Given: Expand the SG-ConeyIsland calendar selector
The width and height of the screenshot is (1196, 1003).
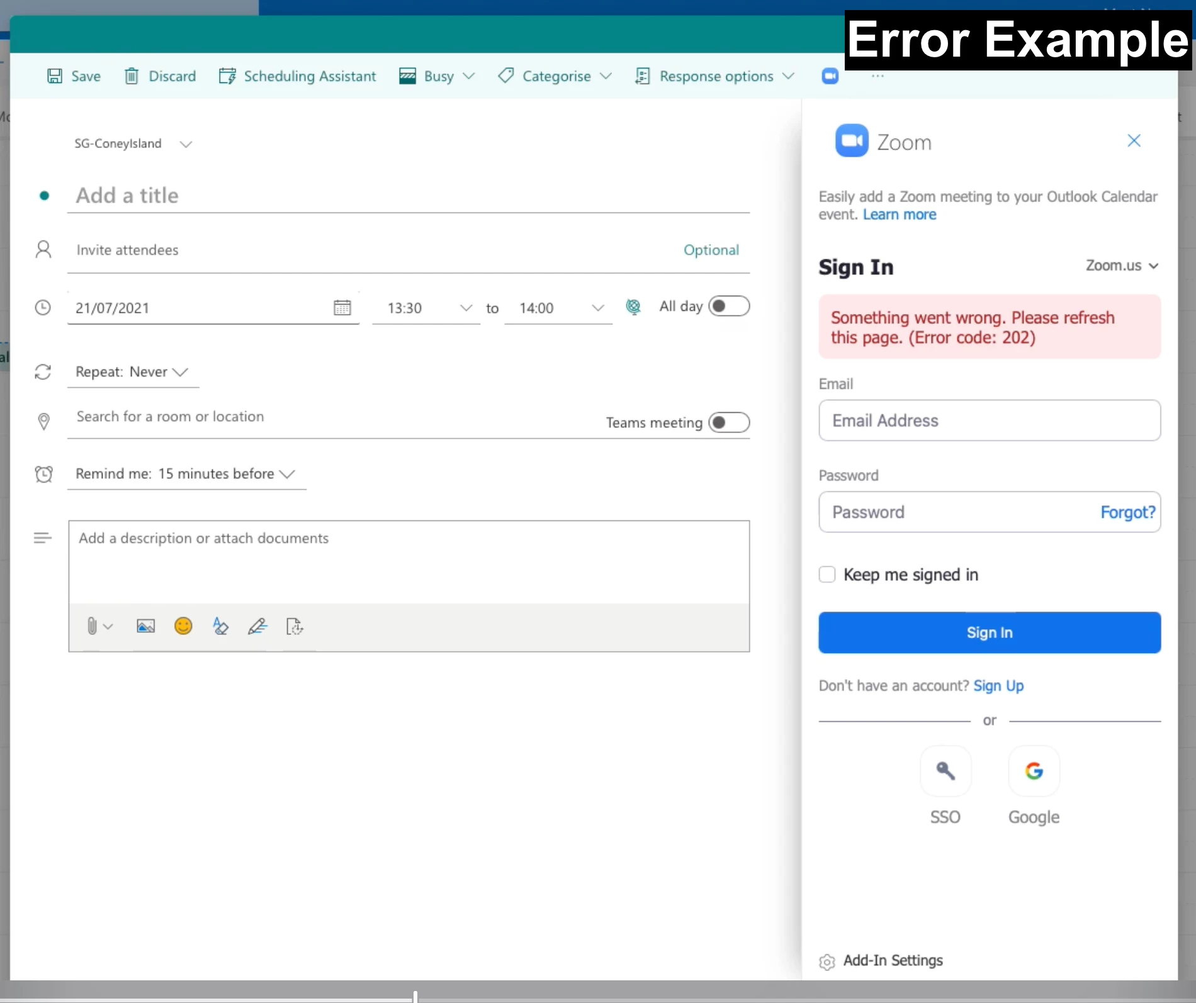Looking at the screenshot, I should [186, 144].
